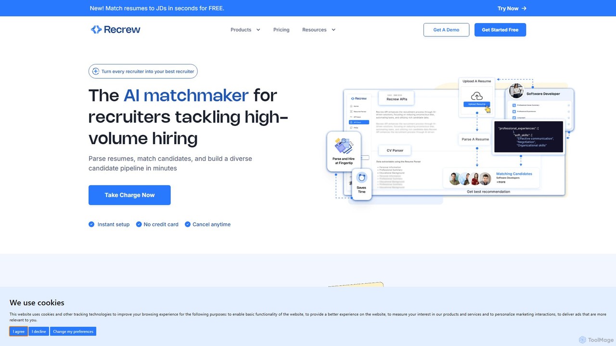Open the Pricing page from the navigation
This screenshot has width=616, height=346.
tap(282, 30)
